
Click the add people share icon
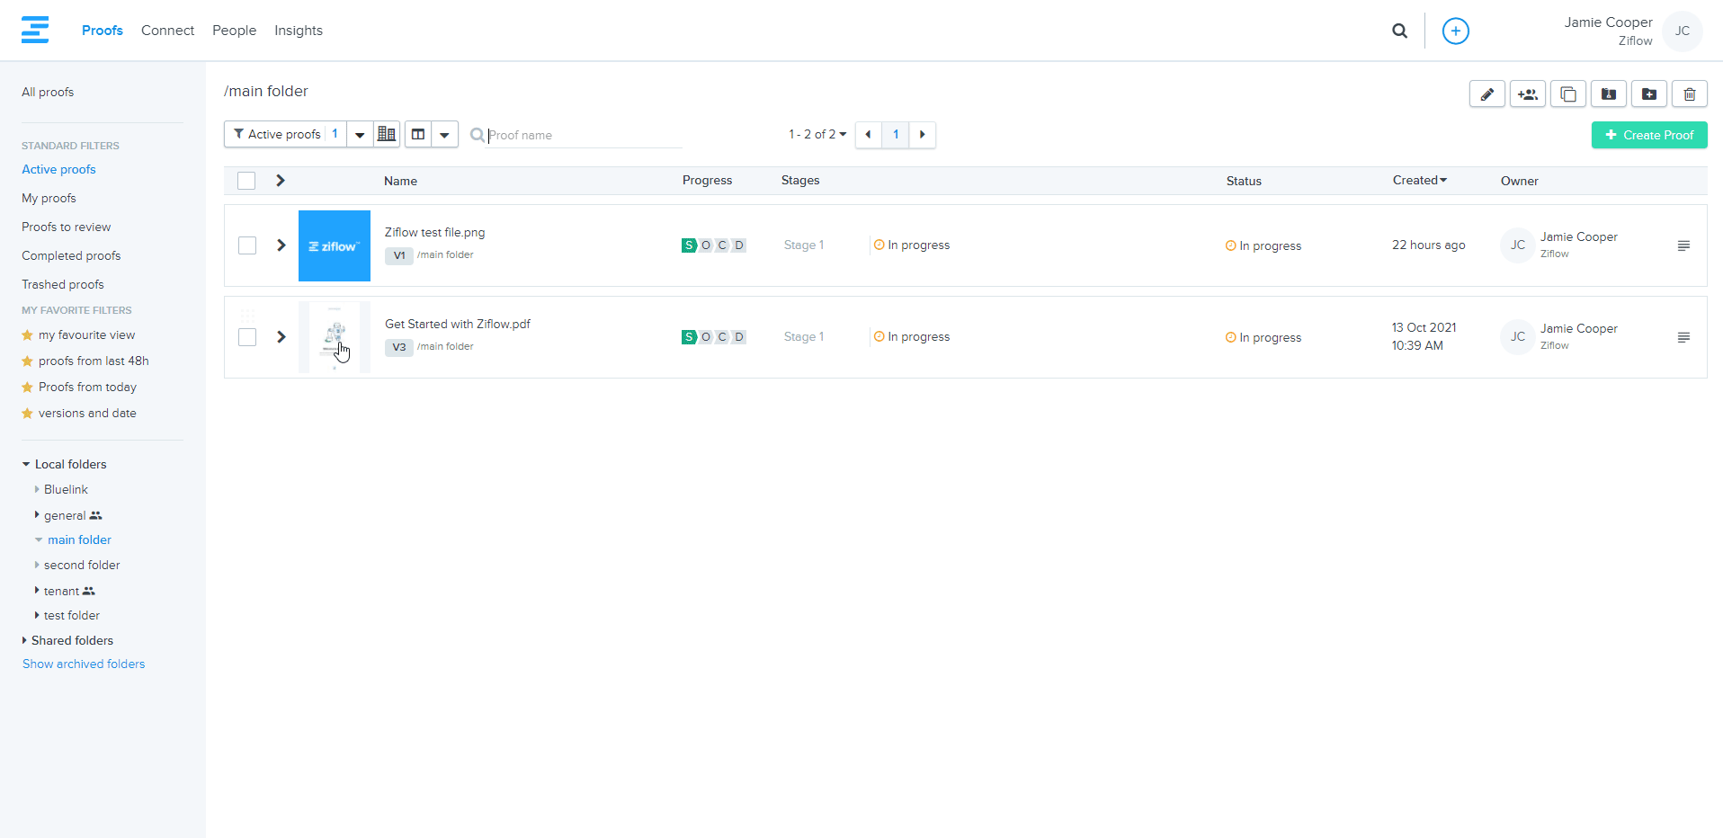(1527, 94)
